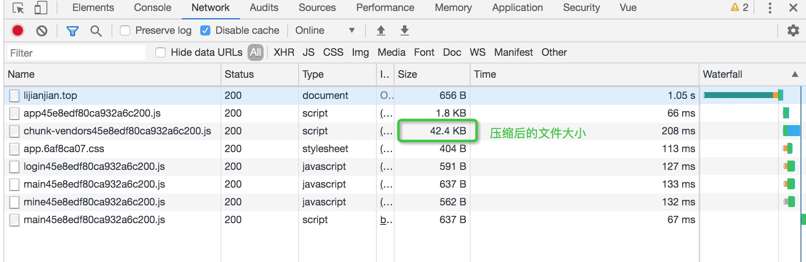Click the export HAR download arrow
806x262 pixels.
pos(404,30)
